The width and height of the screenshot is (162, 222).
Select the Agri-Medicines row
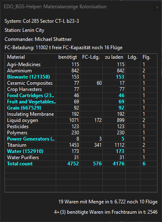(81, 64)
